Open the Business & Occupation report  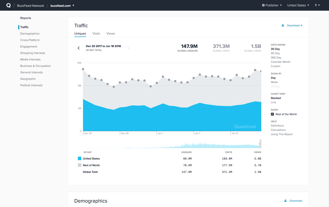tap(36, 66)
